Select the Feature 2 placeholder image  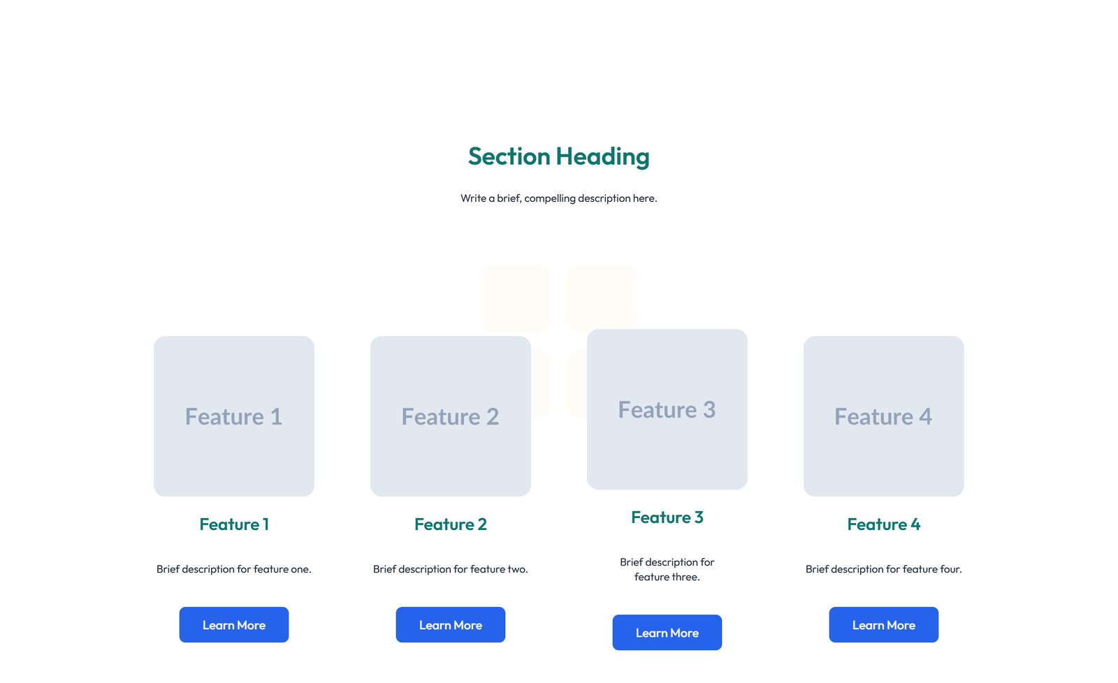(450, 416)
